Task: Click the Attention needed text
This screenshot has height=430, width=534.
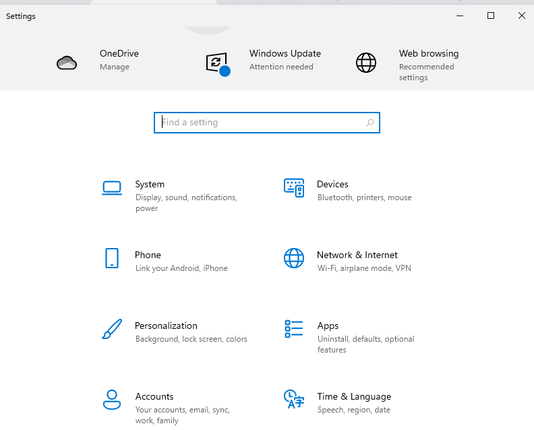Action: [x=281, y=67]
